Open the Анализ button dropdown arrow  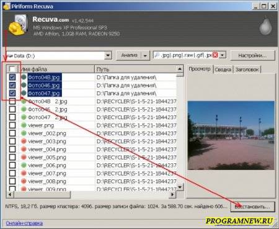pyautogui.click(x=145, y=56)
